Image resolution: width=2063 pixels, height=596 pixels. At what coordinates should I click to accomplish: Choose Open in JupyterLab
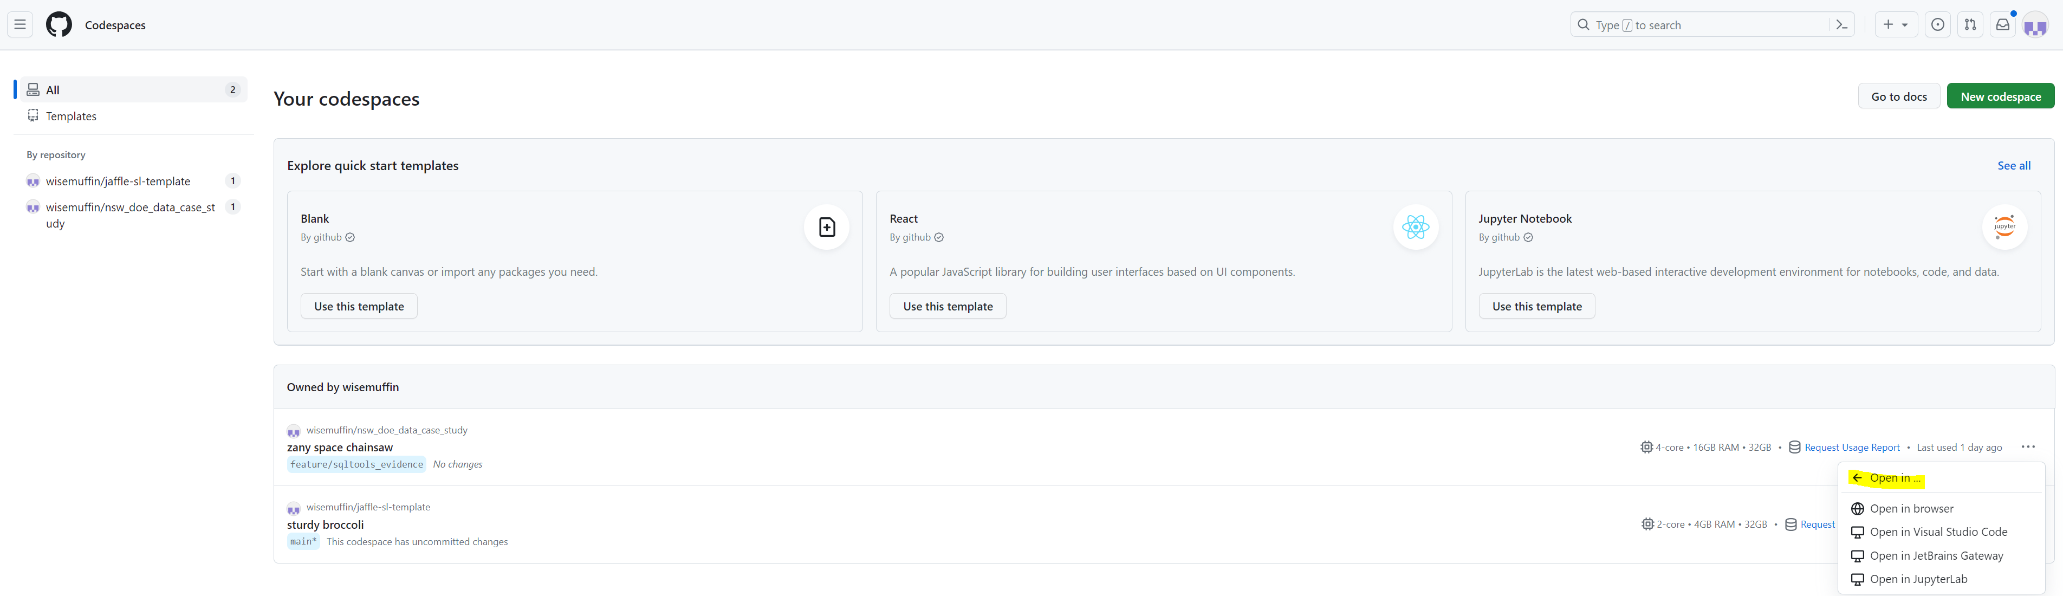pos(1941,579)
